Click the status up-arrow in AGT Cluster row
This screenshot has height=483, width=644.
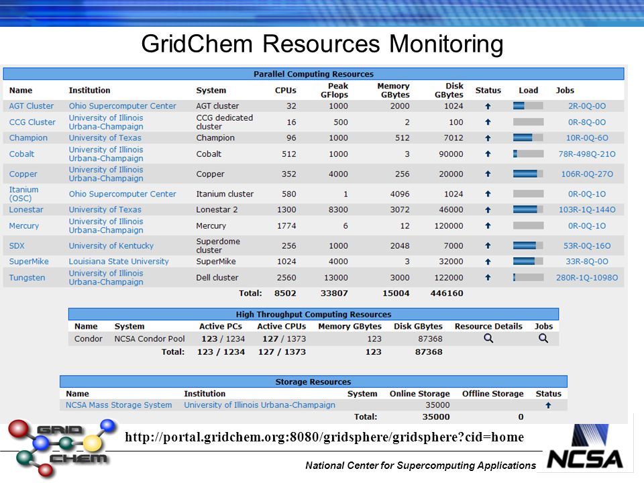pos(488,106)
